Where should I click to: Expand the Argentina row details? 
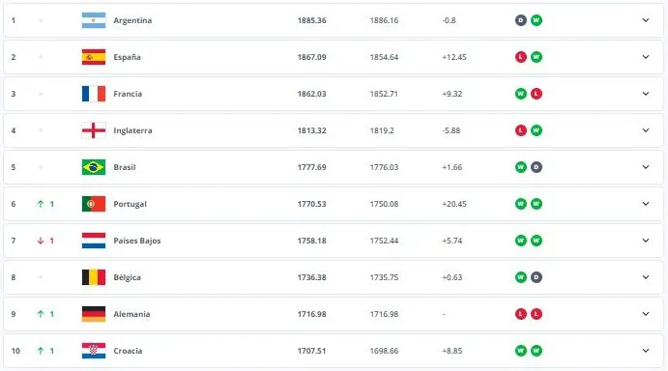(x=646, y=20)
